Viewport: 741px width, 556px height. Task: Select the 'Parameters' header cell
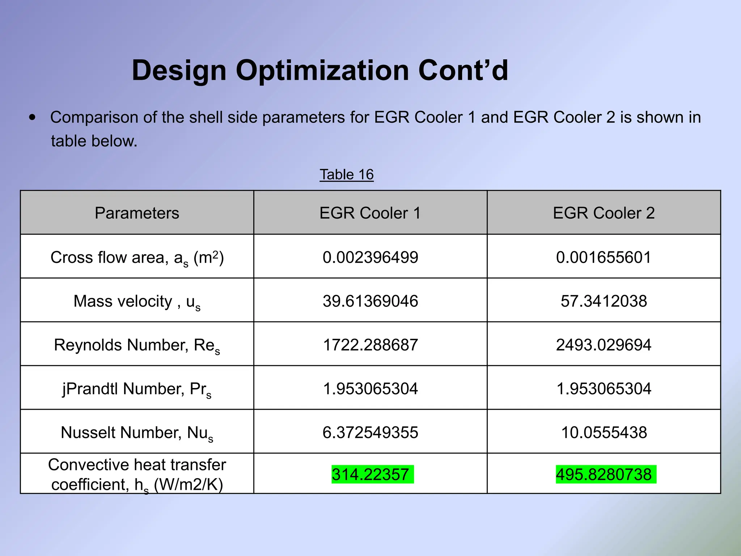click(137, 212)
